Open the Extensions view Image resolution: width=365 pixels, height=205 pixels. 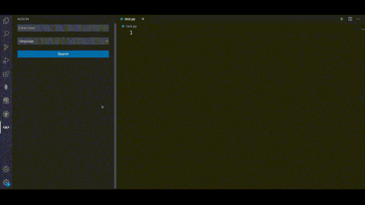(6, 74)
